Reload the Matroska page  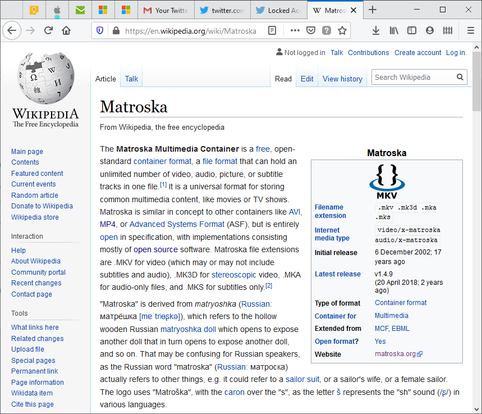click(x=48, y=30)
